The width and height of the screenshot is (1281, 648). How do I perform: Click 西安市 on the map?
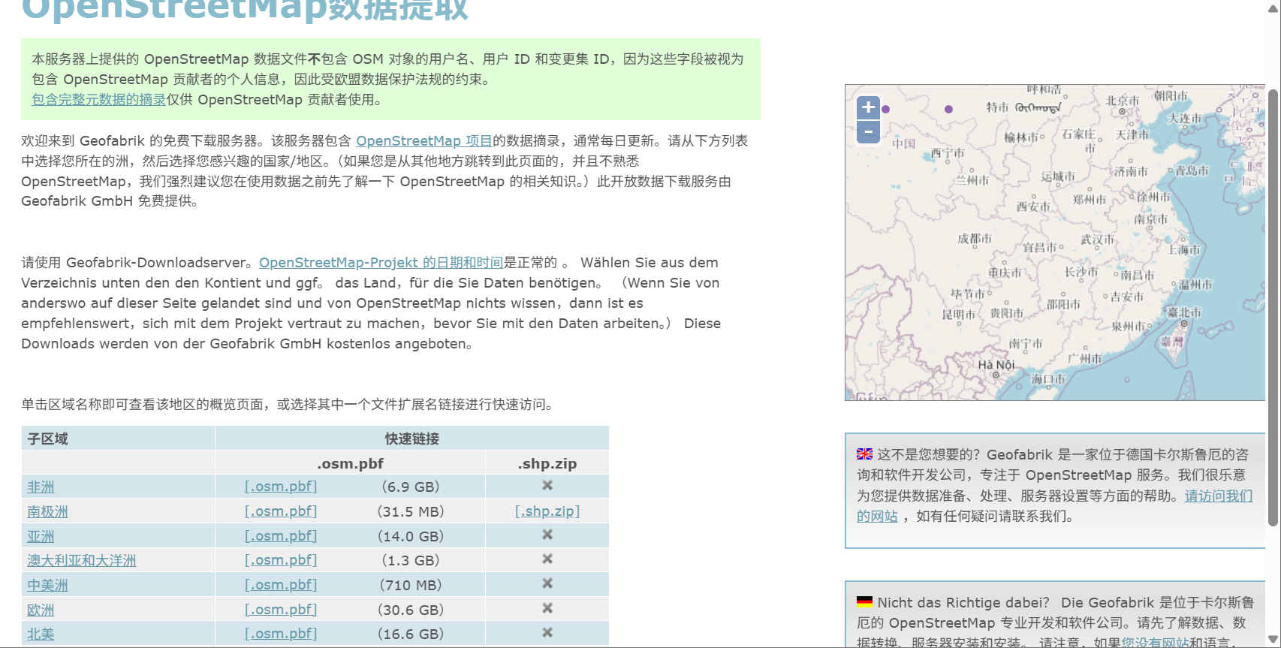tap(1033, 206)
